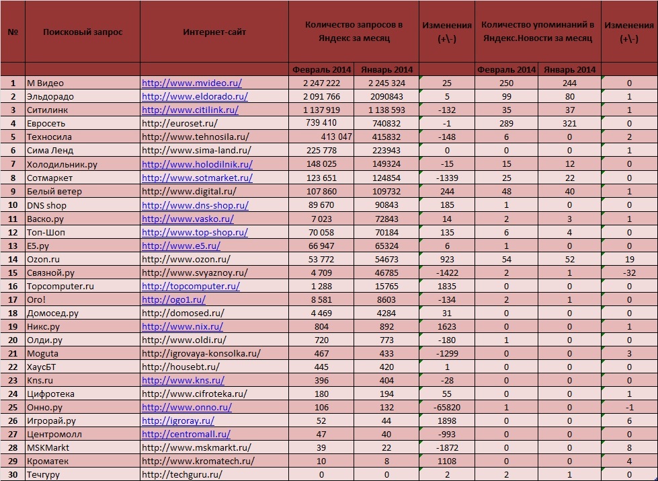Screen dimensions: 658x481
Task: Select the cell 'Течгуру'
Action: 83,474
